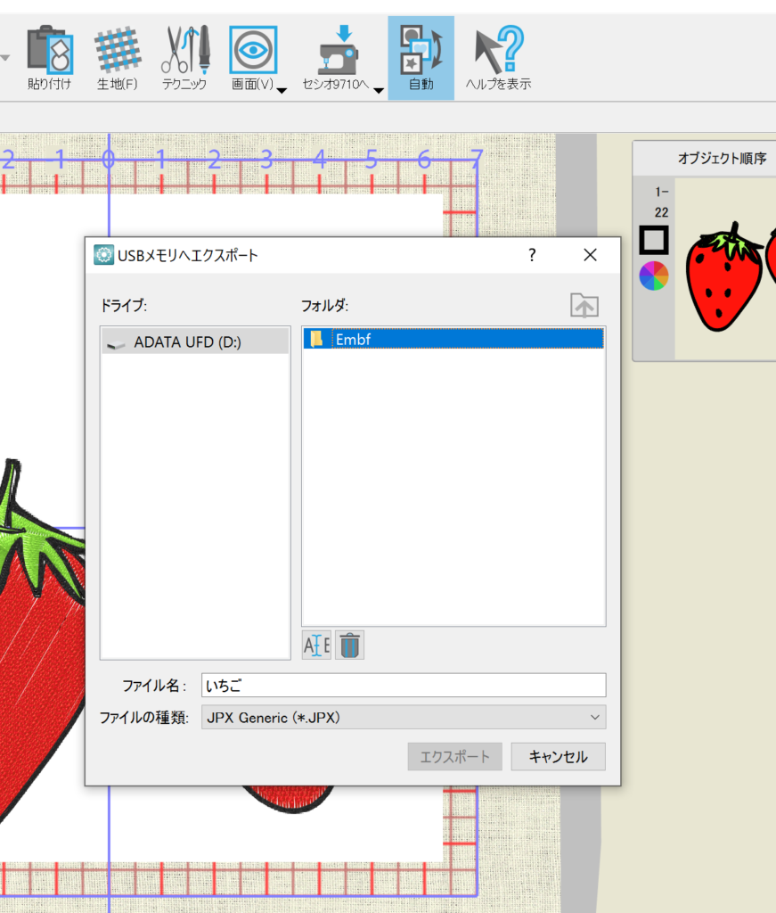
Task: Click the color wheel swatch
Action: pyautogui.click(x=653, y=276)
